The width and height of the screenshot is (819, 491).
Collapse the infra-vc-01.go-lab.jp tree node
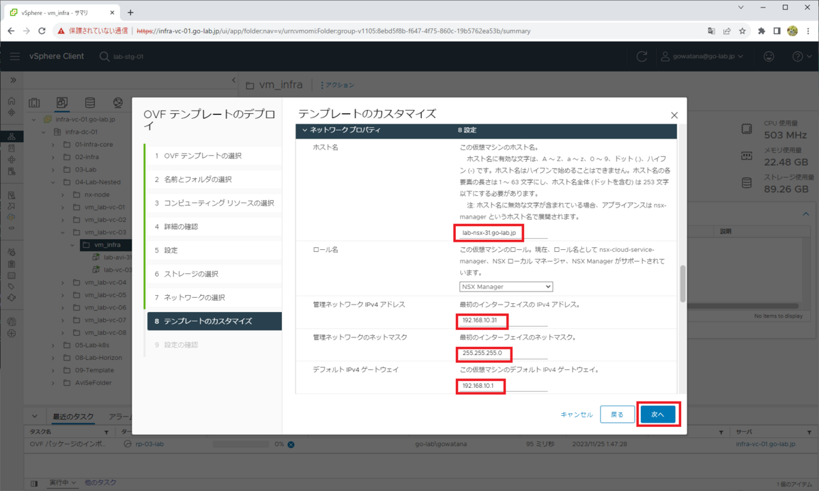point(34,120)
